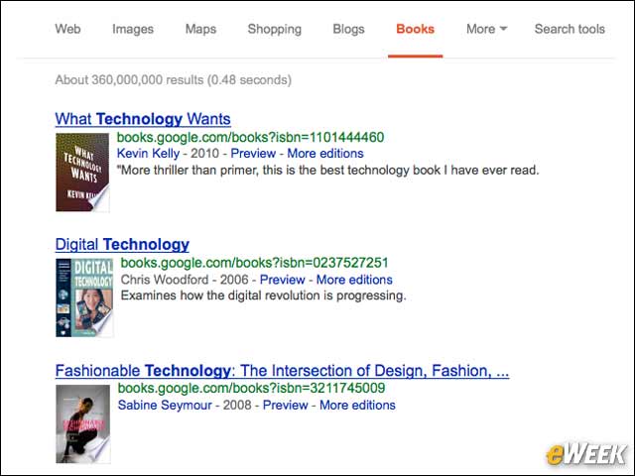This screenshot has width=635, height=476.
Task: Open the Digital Technology title link
Action: coord(122,245)
